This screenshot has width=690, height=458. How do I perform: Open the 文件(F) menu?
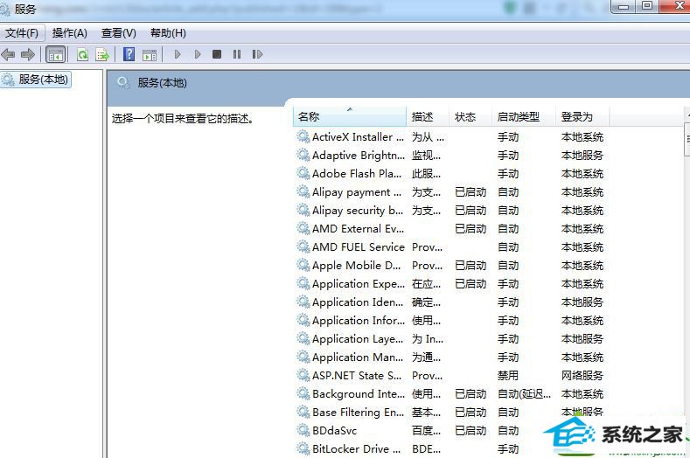pos(22,33)
